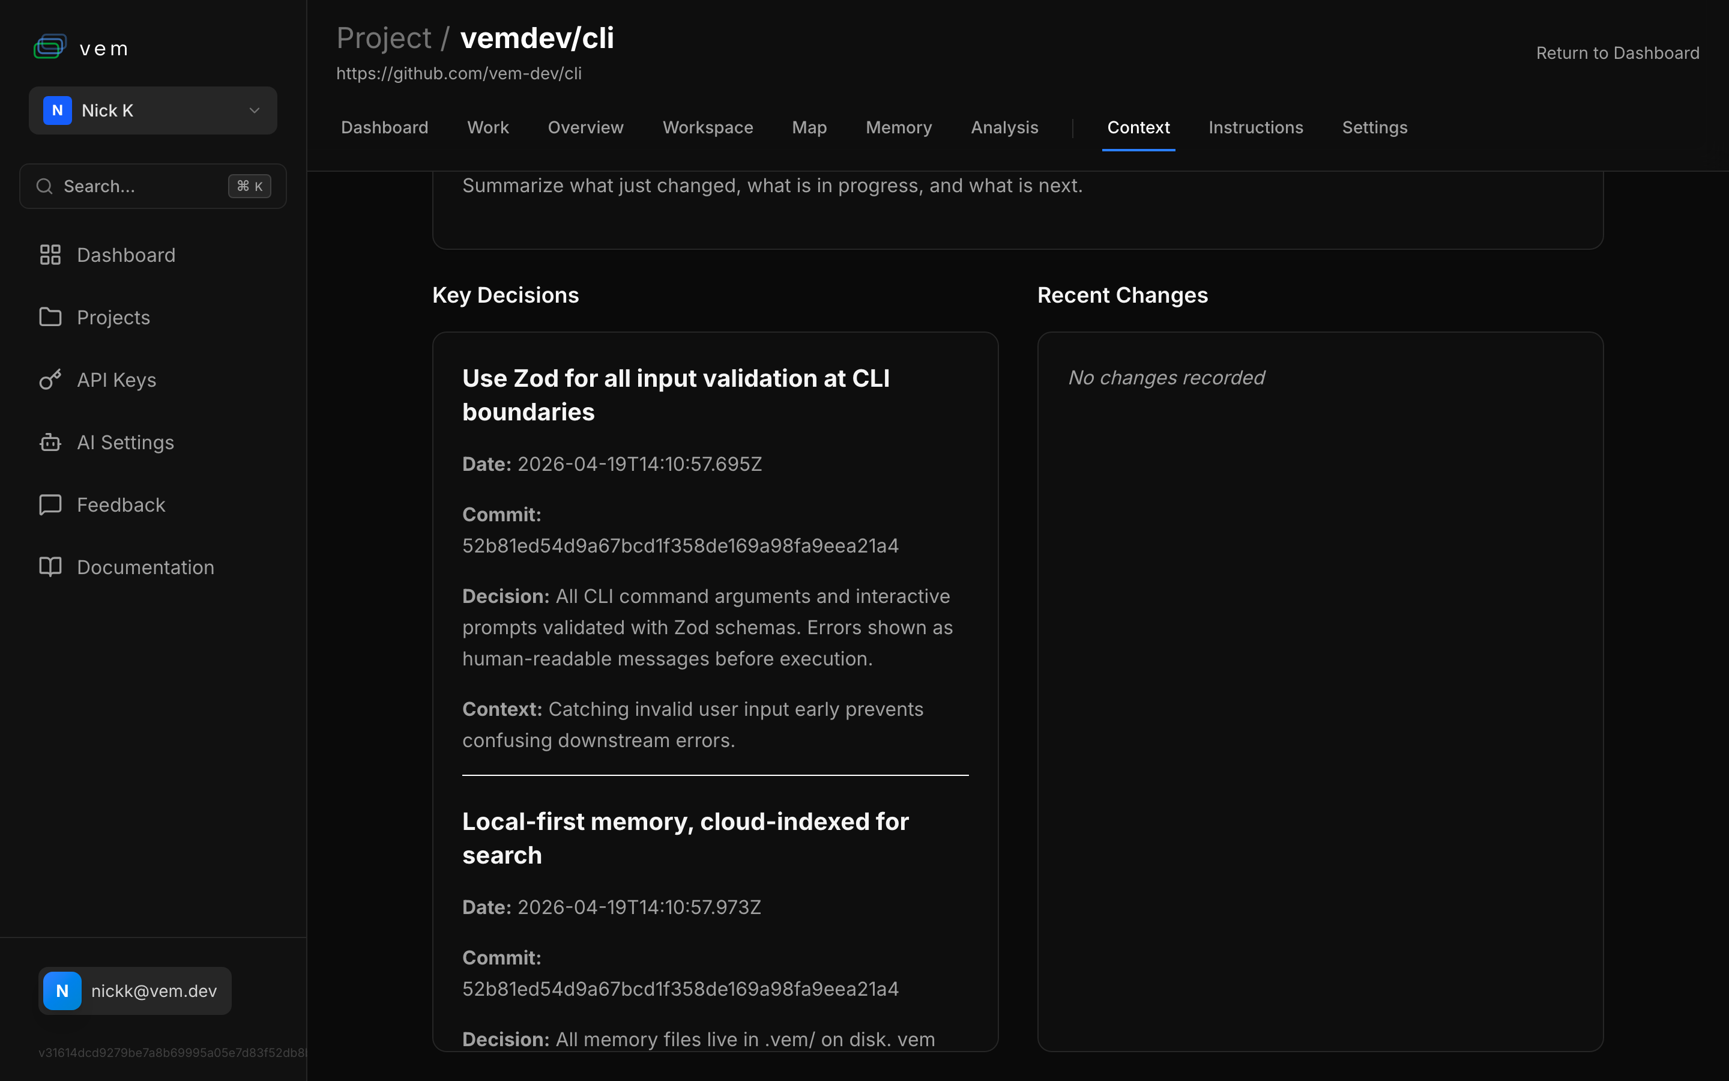Click the Dashboard grid icon in sidebar
Viewport: 1729px width, 1081px height.
click(x=50, y=255)
